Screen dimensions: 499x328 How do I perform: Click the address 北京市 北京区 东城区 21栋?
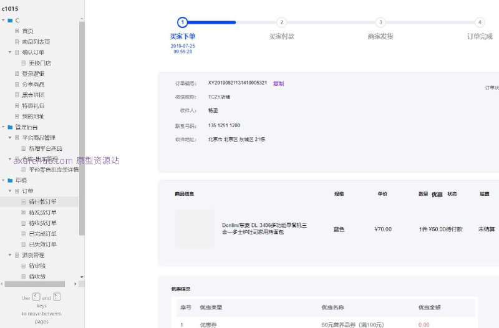click(236, 139)
